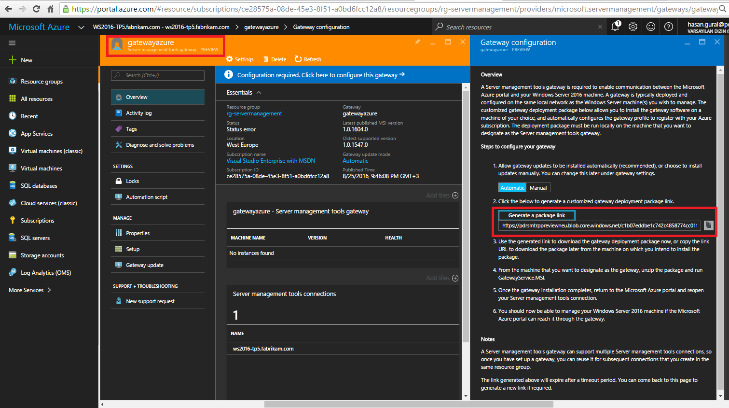This screenshot has height=408, width=729.
Task: Click Add tiles above gateway section
Action: (442, 195)
